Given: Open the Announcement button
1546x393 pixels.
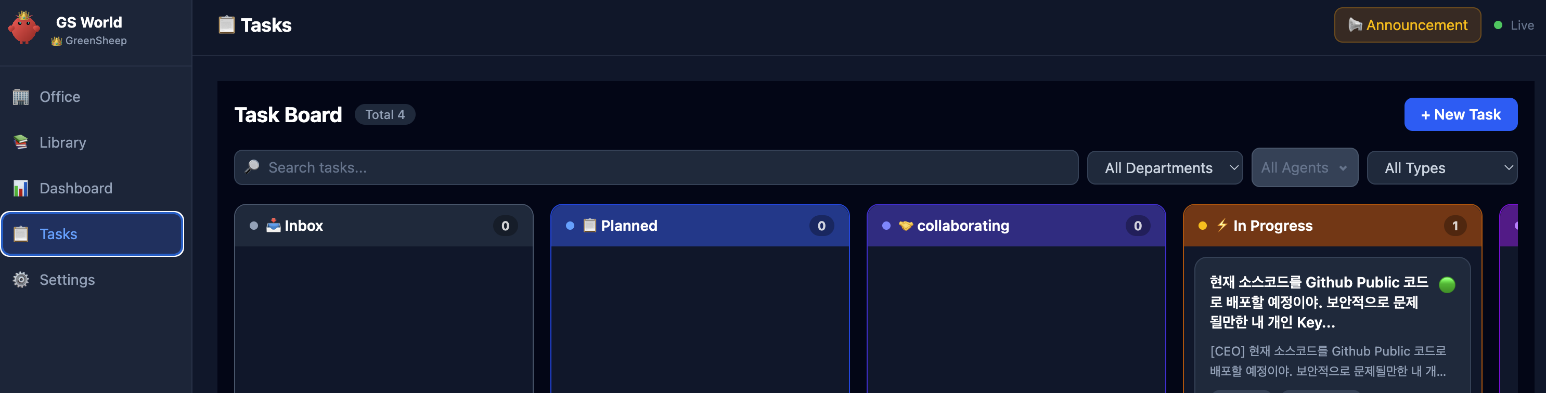Looking at the screenshot, I should pos(1407,25).
